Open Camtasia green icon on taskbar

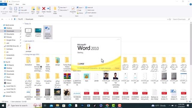(113, 105)
